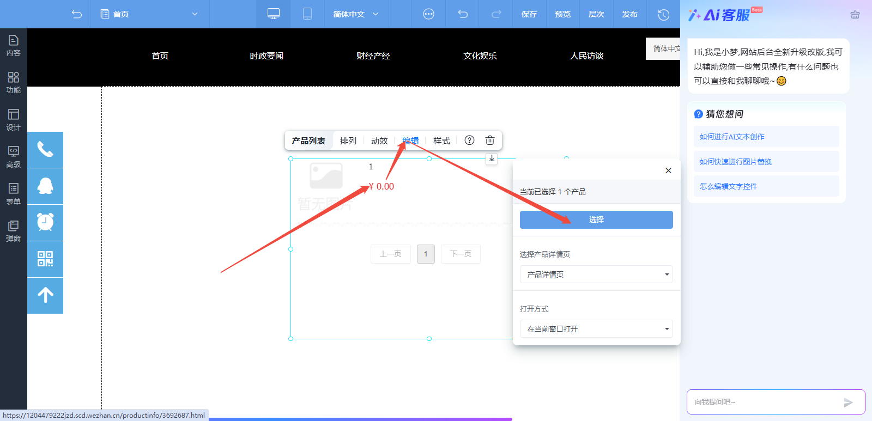This screenshot has width=872, height=421.
Task: Click the 暂无图片 product image placeholder
Action: point(326,186)
